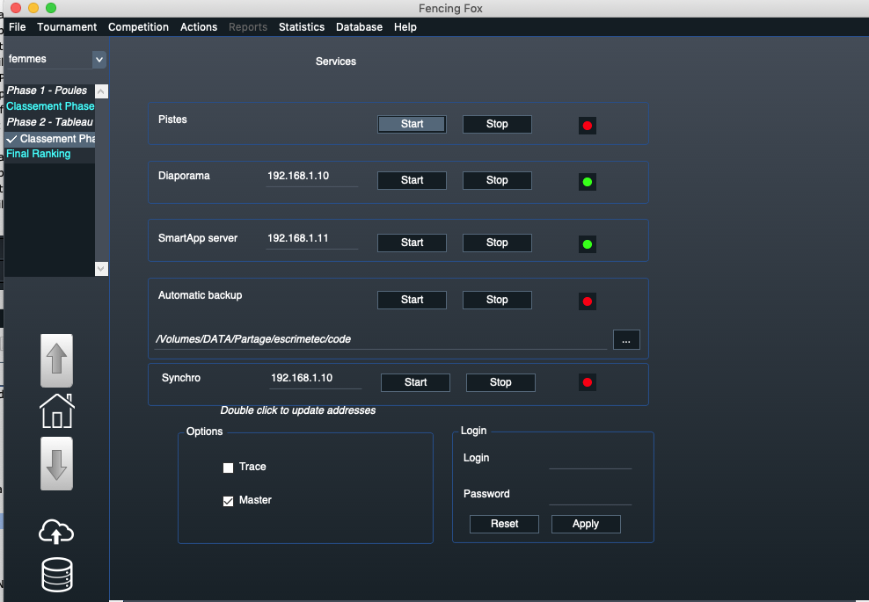
Task: Click the SmartApp server address 192.168.1.11
Action: click(311, 239)
